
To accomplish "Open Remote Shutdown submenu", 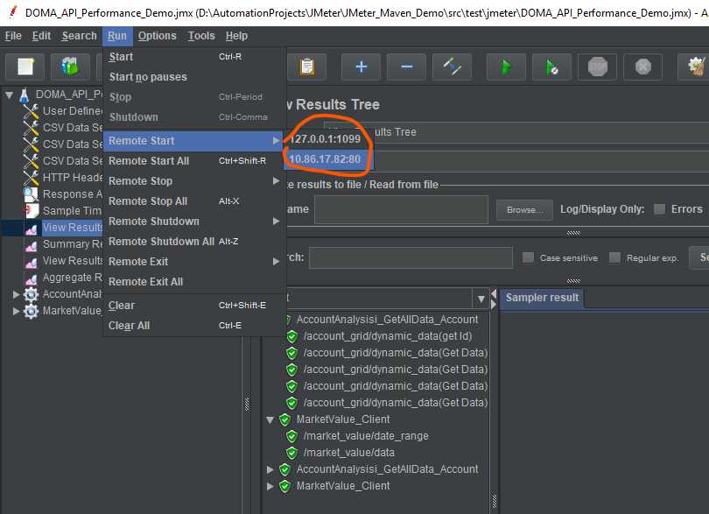I will pos(194,222).
